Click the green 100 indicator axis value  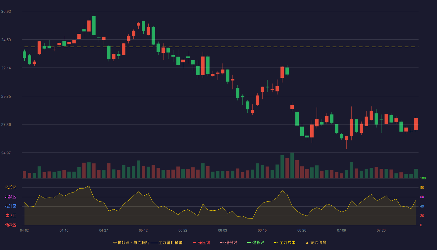423,178
